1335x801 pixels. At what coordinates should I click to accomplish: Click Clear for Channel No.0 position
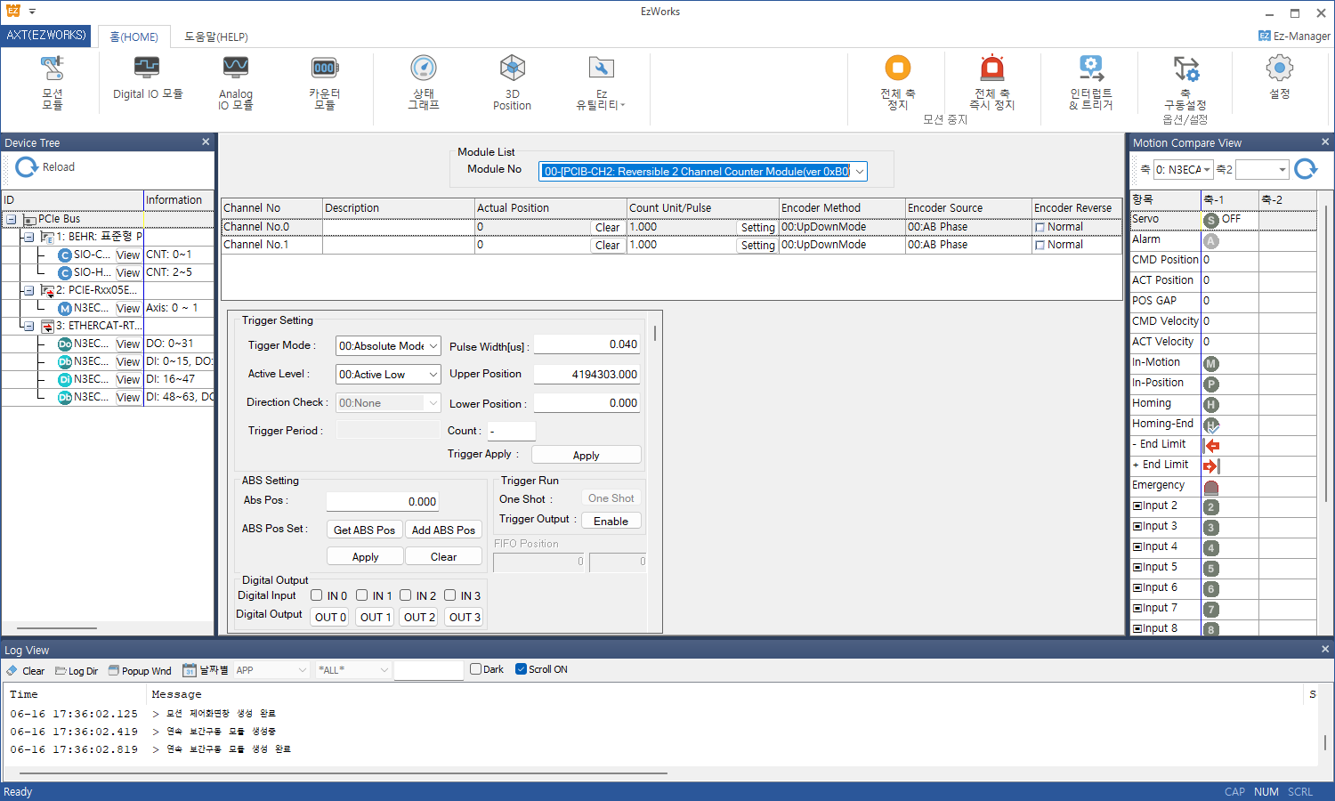click(608, 228)
